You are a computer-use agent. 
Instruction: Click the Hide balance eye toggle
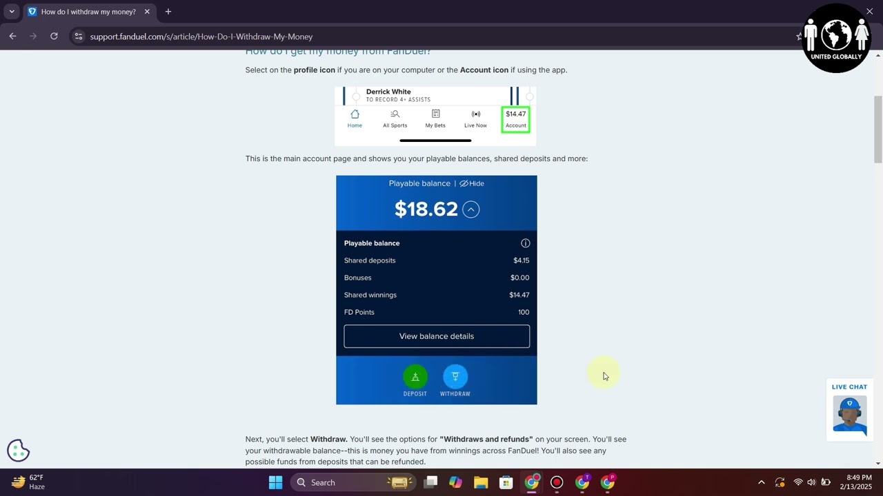[x=472, y=183]
